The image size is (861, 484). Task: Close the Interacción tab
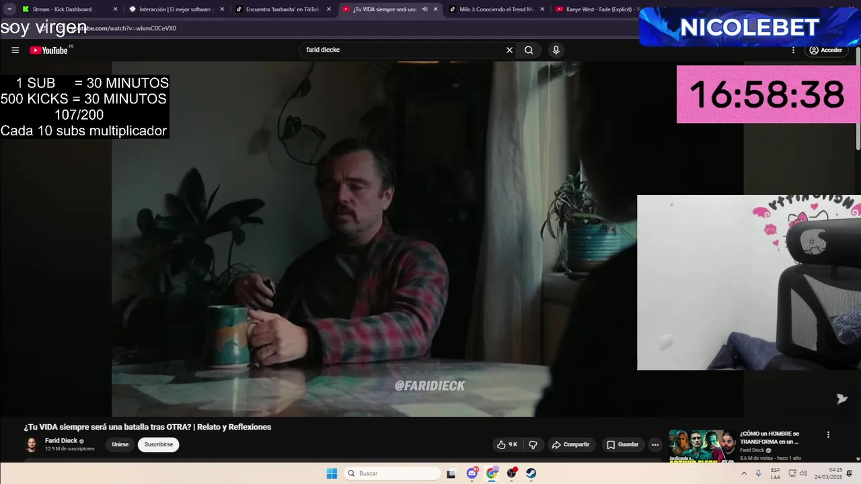click(222, 9)
